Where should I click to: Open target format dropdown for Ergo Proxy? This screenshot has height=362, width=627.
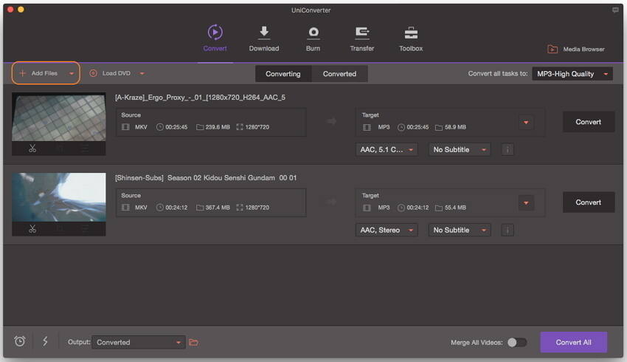coord(526,122)
